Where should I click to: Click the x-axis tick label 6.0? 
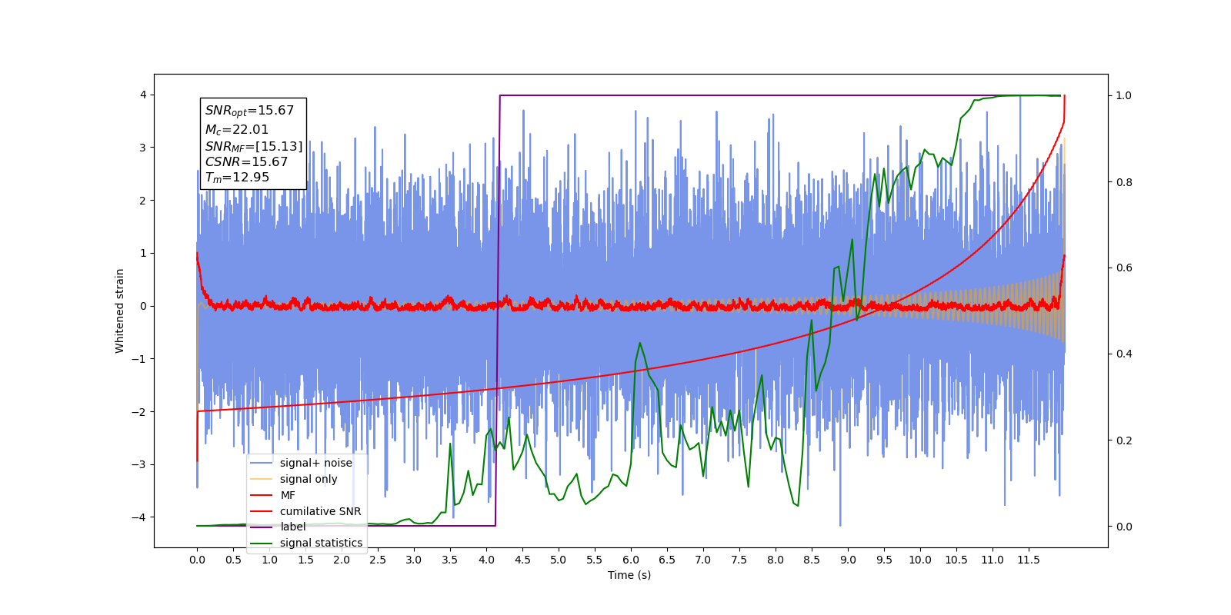(631, 560)
